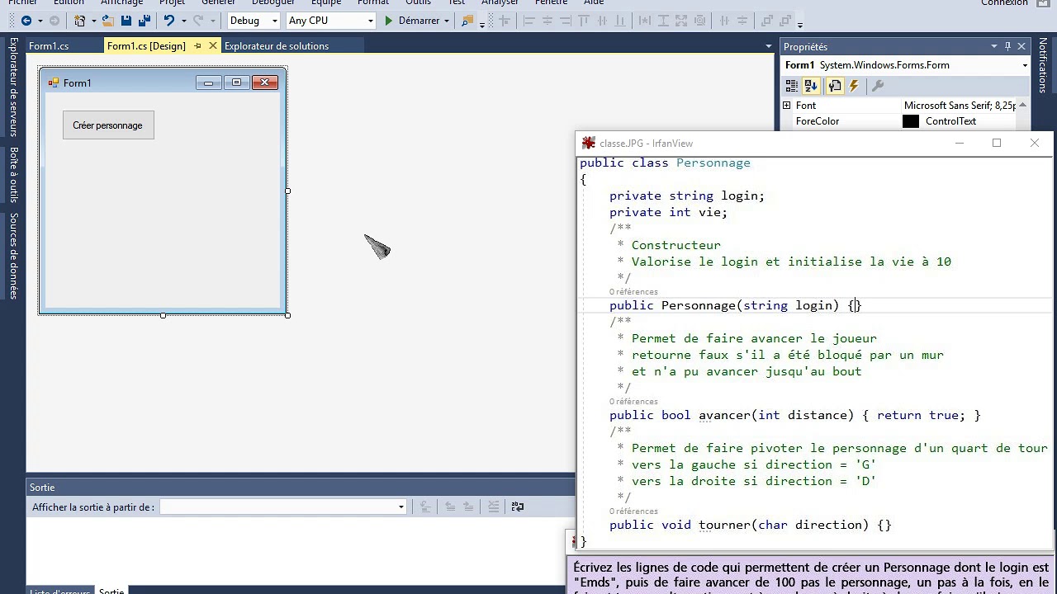The image size is (1057, 594).
Task: Close the Propriétés panel
Action: (1021, 46)
